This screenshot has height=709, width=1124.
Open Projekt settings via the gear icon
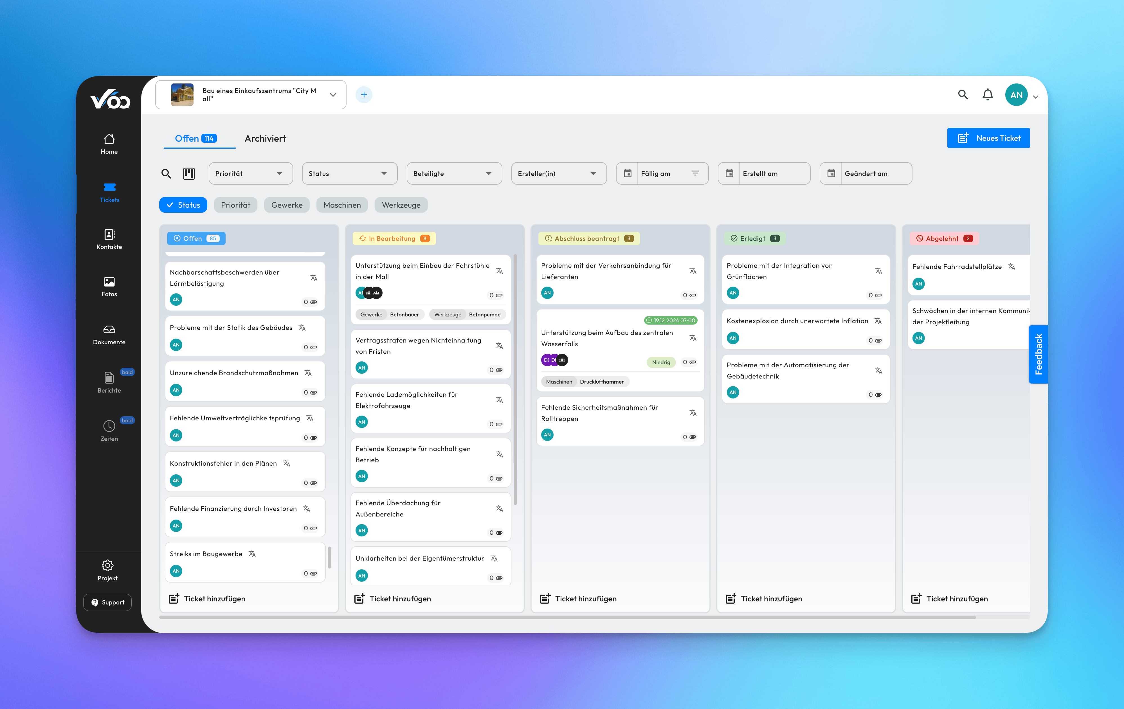(107, 565)
